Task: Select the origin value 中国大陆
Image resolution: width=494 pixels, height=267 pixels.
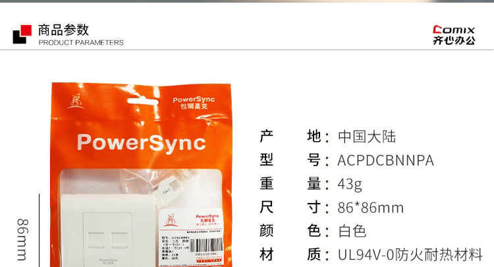Action: (367, 137)
